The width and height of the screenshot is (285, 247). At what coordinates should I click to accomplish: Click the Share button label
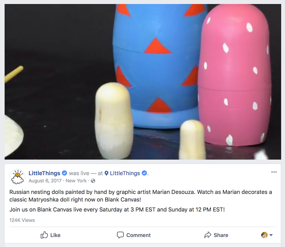tap(221, 235)
